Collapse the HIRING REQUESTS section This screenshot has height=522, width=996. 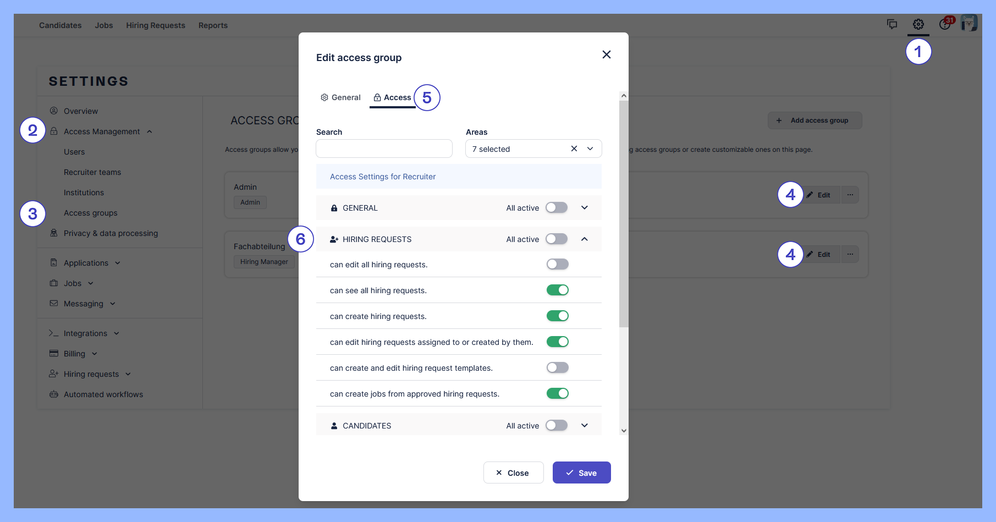[x=584, y=239]
